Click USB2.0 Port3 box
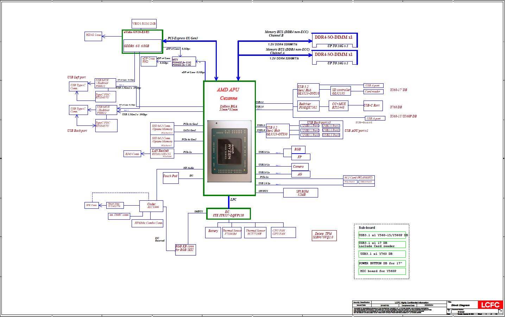 coord(331,135)
